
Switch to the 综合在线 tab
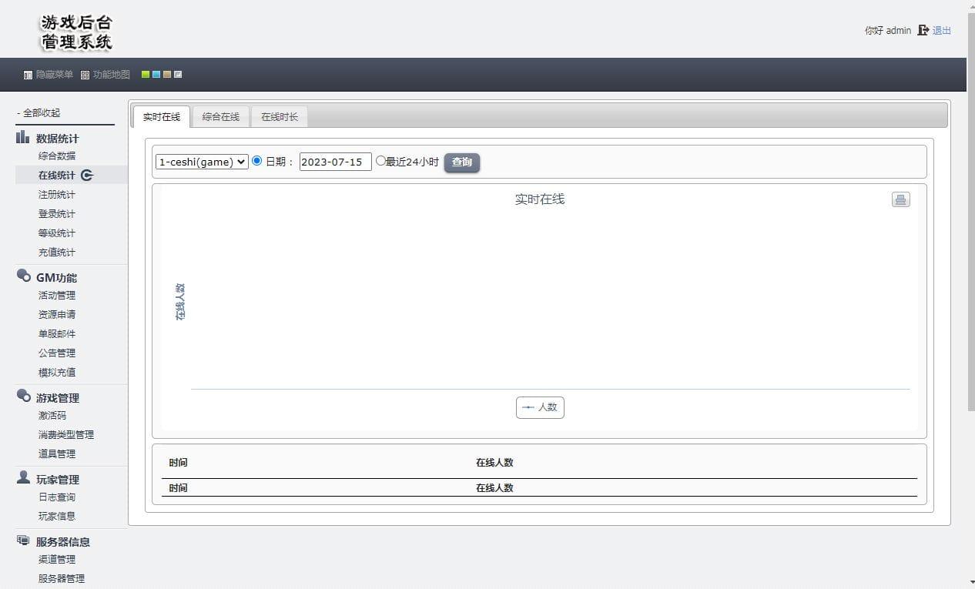click(x=221, y=116)
